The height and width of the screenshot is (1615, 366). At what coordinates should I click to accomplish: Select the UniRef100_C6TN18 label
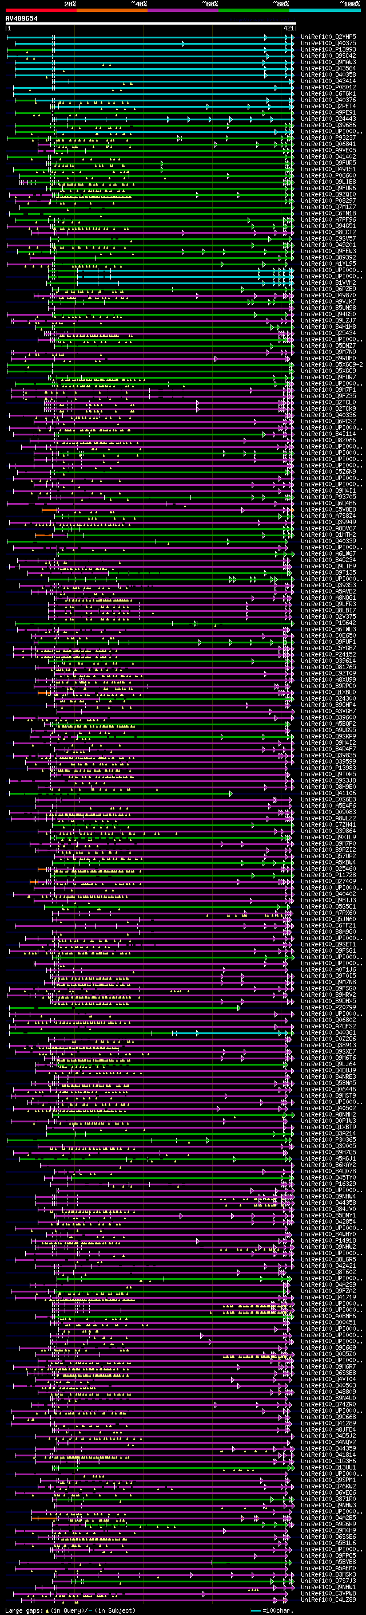[x=328, y=213]
